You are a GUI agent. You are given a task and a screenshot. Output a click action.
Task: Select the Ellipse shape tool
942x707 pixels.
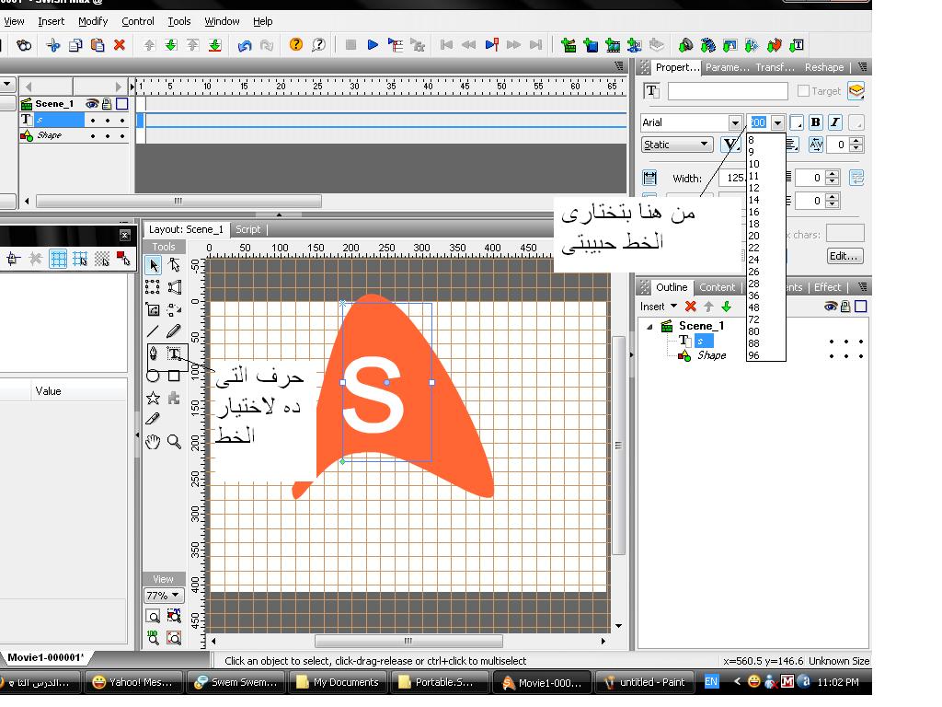click(154, 376)
